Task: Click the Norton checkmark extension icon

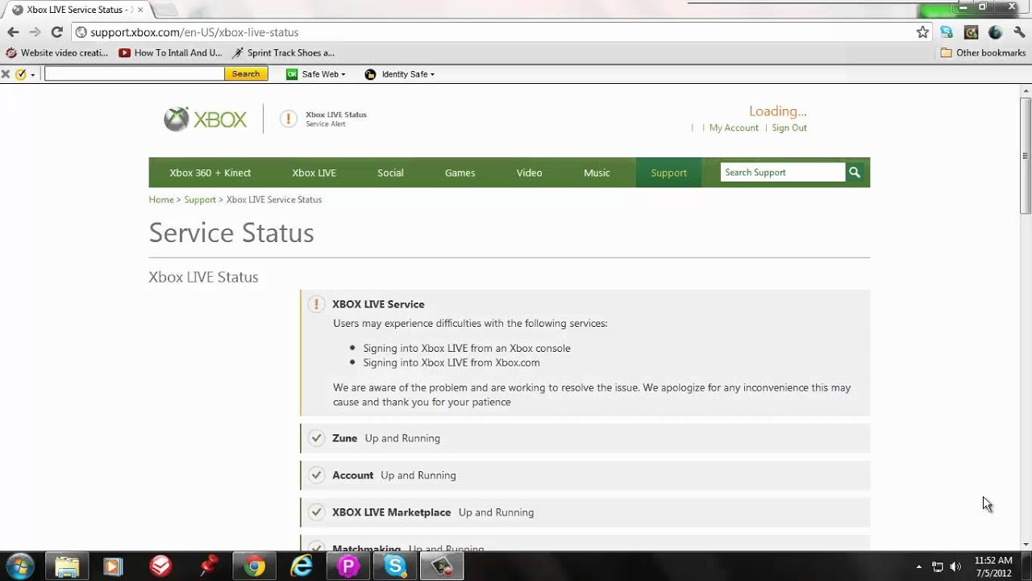Action: [971, 32]
